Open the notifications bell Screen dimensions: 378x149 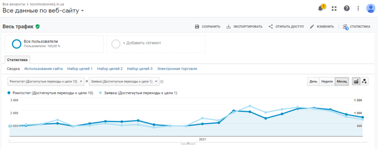click(320, 8)
